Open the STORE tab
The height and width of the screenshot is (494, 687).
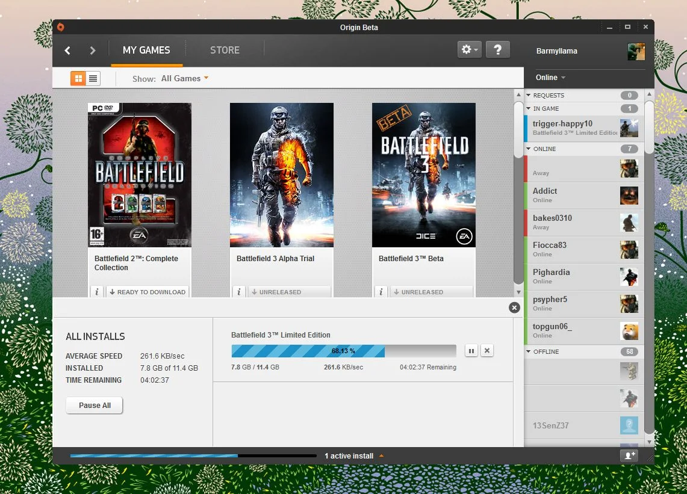pos(225,51)
